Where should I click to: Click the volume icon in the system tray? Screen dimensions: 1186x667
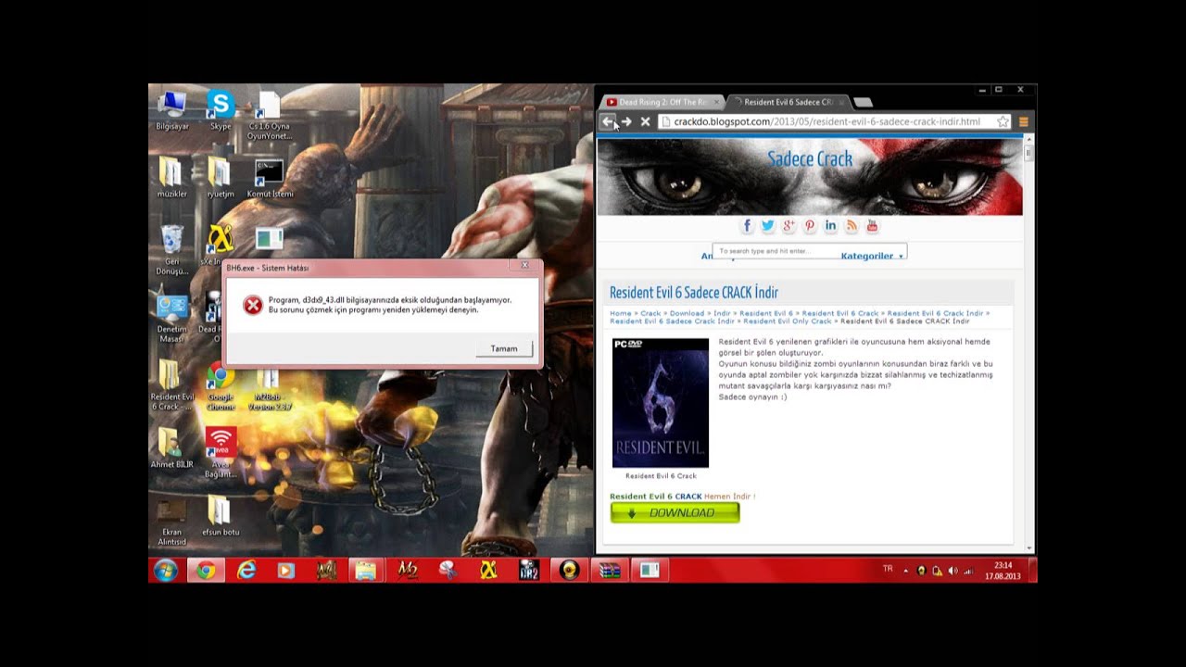[x=953, y=571]
